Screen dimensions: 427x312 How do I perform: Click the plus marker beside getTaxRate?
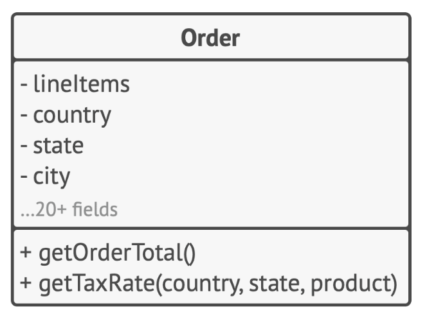(26, 282)
